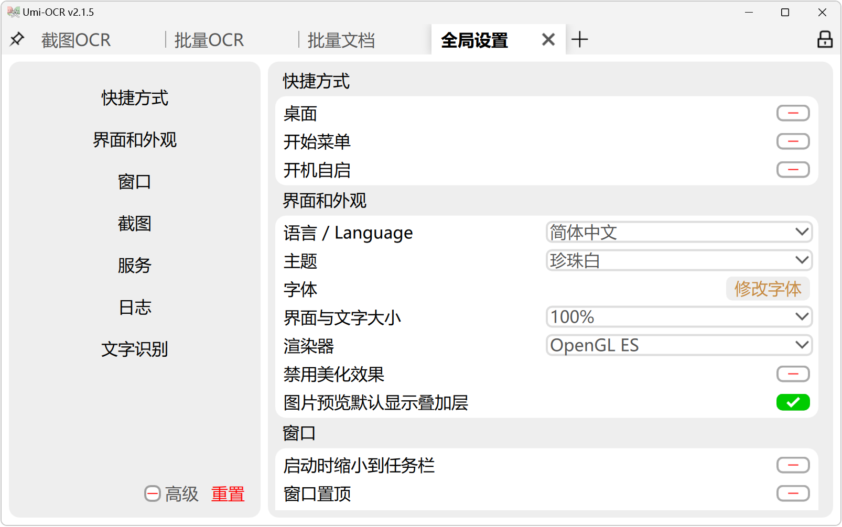
Task: Click the 修改字体 button
Action: point(768,289)
